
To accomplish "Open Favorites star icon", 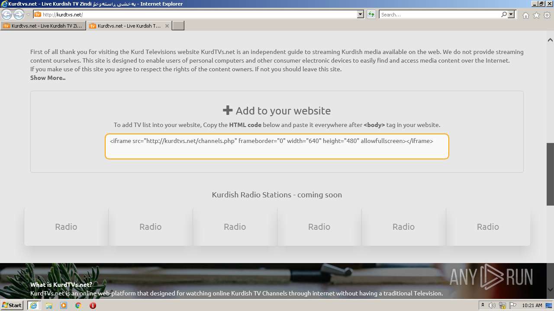I will point(536,15).
